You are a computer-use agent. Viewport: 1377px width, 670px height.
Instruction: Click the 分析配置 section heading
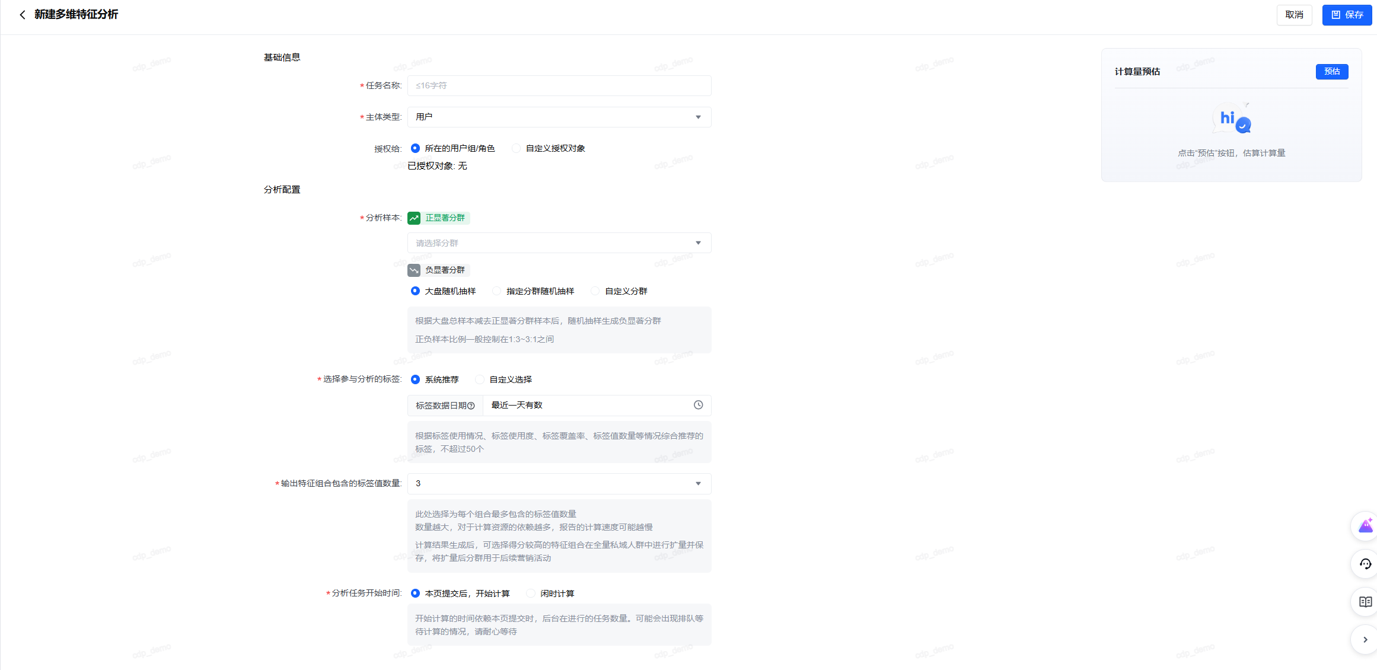282,190
